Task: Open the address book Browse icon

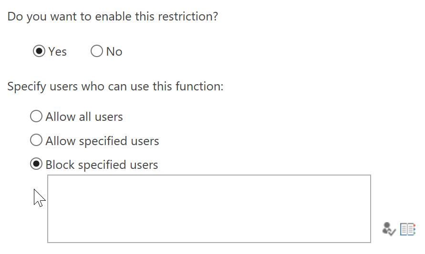Action: point(408,229)
